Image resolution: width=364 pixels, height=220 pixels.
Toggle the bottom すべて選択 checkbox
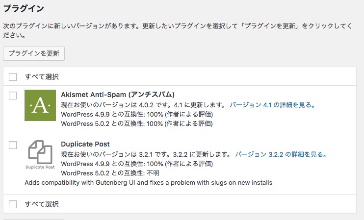click(x=13, y=204)
